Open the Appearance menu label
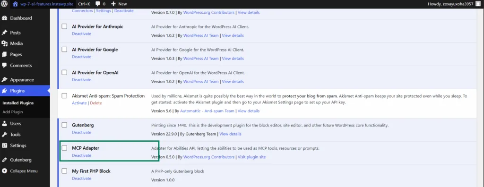 (x=22, y=80)
